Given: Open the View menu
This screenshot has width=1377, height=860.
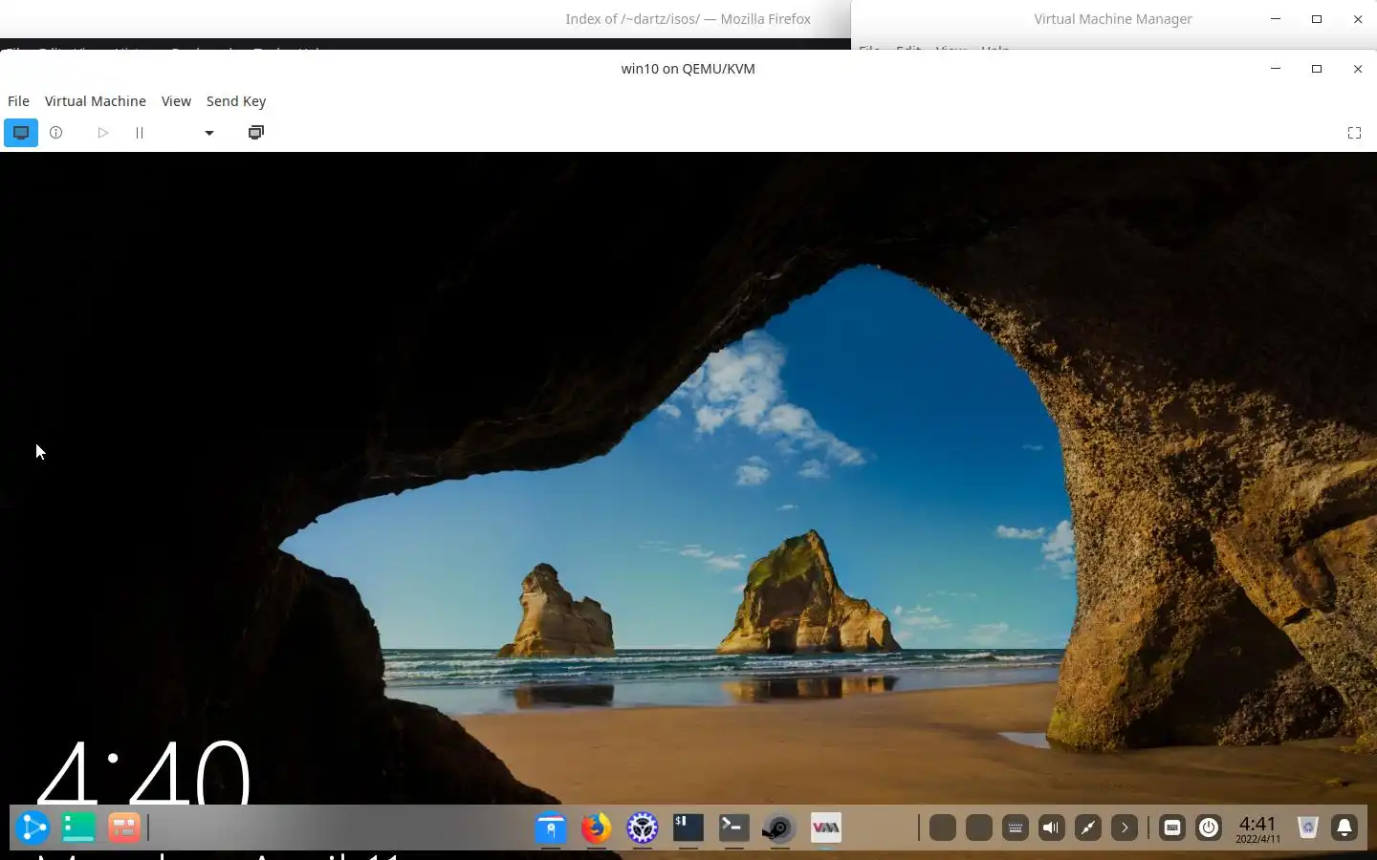Looking at the screenshot, I should coord(176,101).
